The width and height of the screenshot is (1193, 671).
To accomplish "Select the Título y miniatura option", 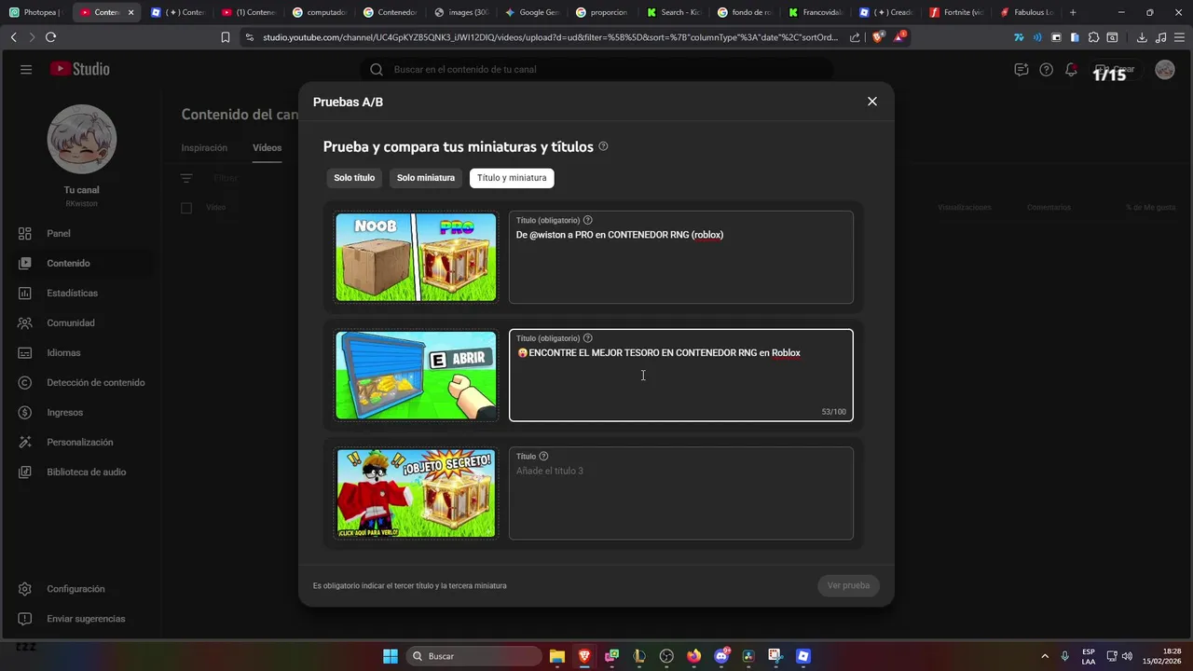I will click(512, 178).
